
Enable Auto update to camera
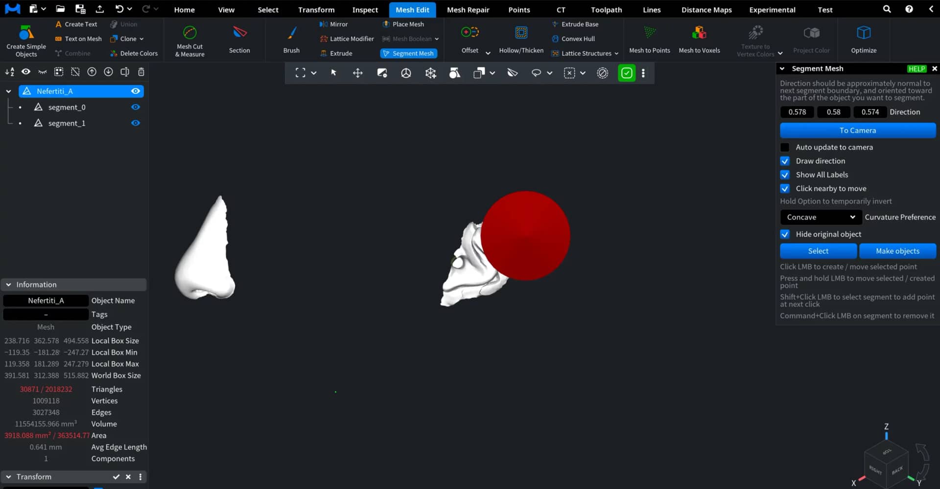pos(785,147)
